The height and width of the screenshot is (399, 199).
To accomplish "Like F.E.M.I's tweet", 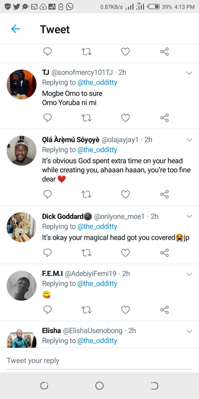I will 125,310.
